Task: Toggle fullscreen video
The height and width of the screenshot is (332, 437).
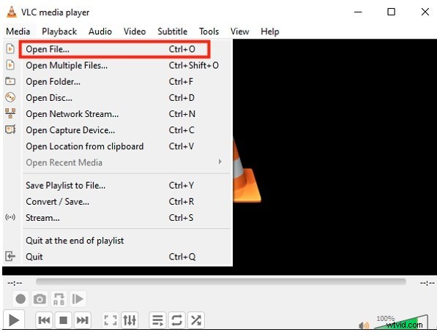Action: (x=111, y=320)
